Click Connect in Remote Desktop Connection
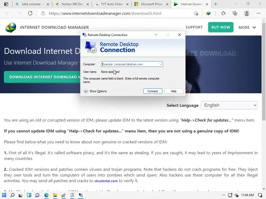The height and width of the screenshot is (199, 266). pos(153,91)
